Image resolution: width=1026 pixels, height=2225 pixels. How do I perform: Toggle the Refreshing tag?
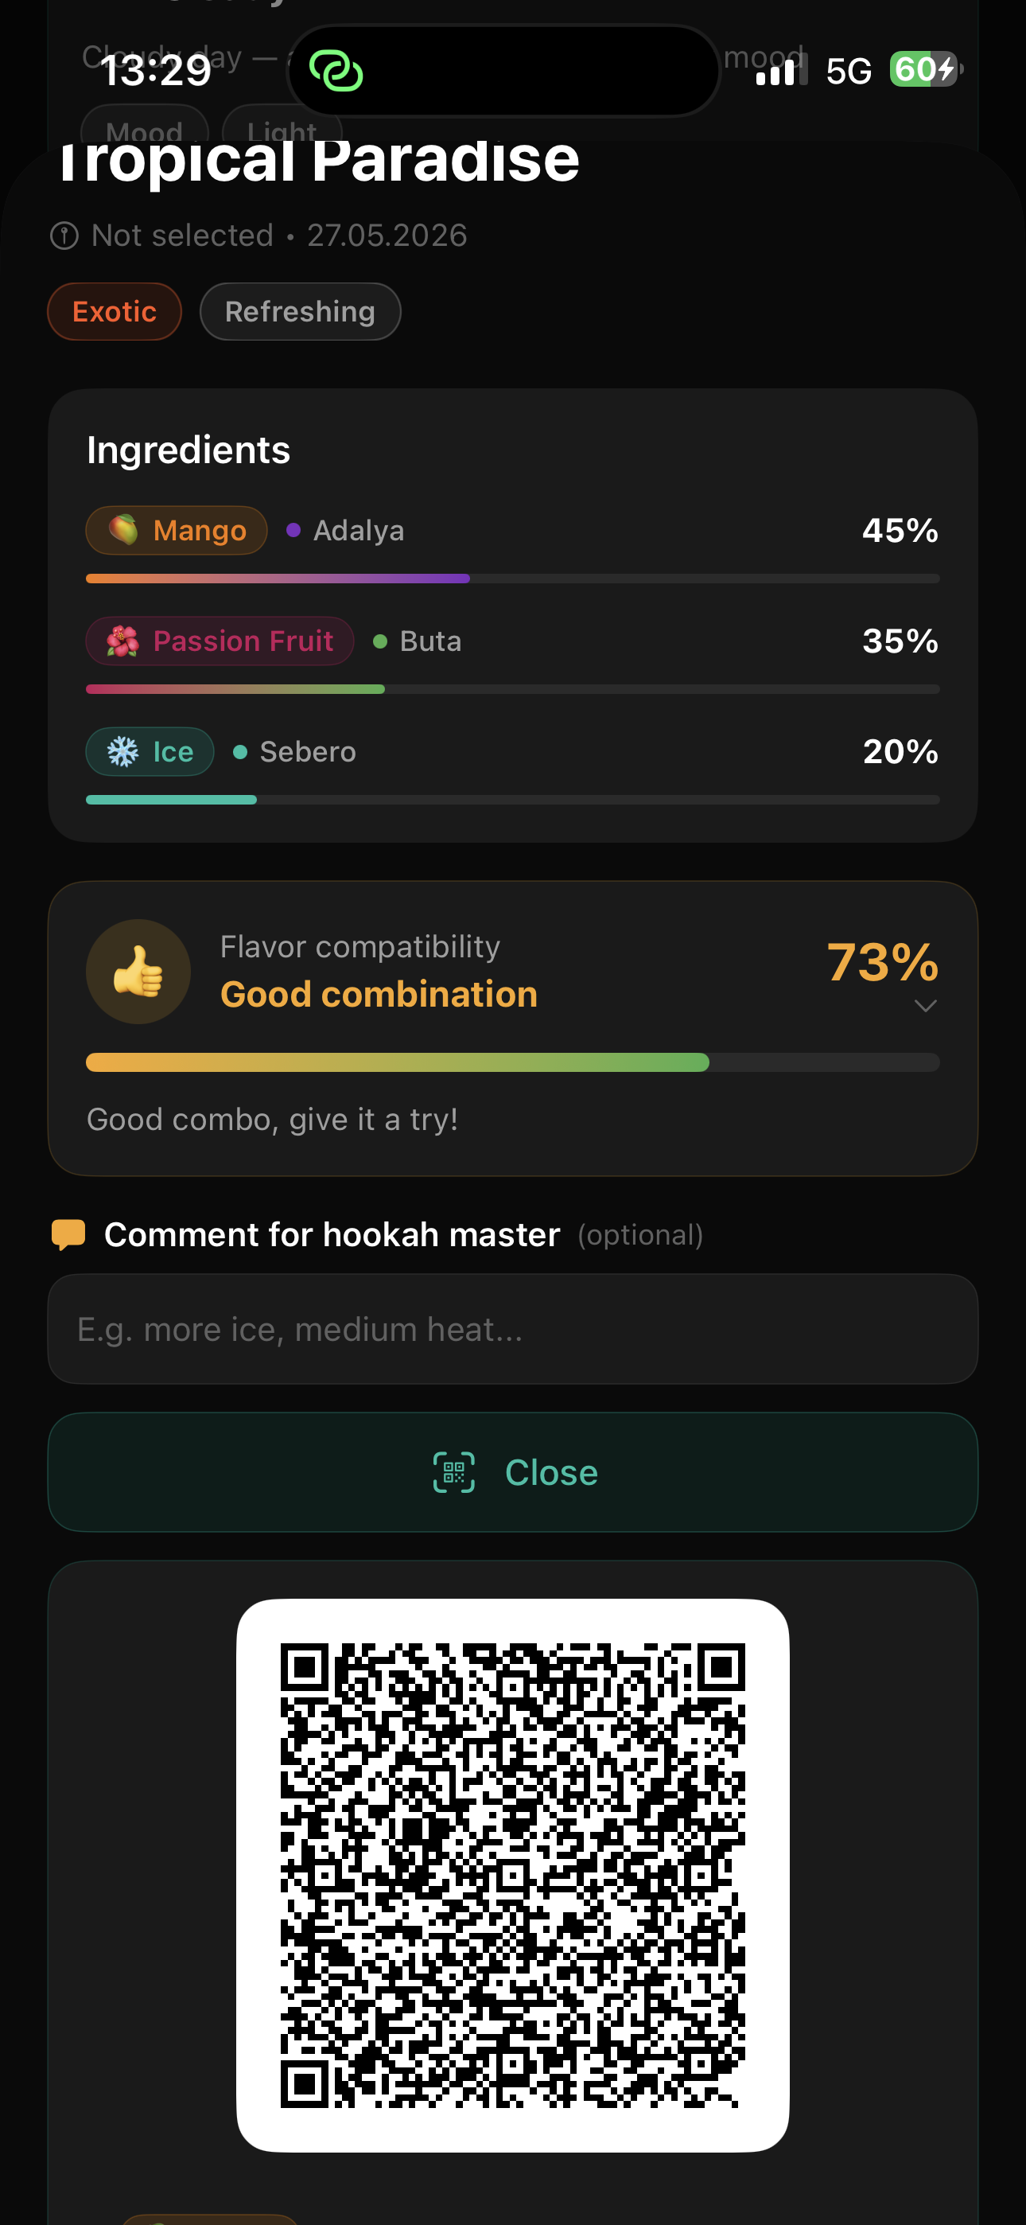point(301,312)
